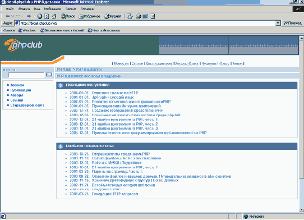Click the Print icon in the toolbar

139,16
